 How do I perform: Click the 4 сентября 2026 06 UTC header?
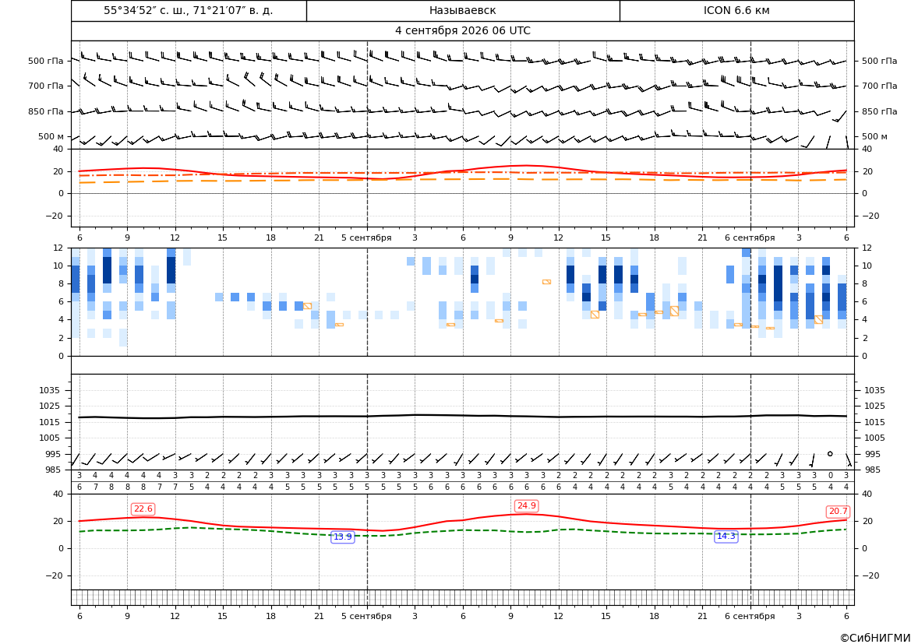pos(462,31)
